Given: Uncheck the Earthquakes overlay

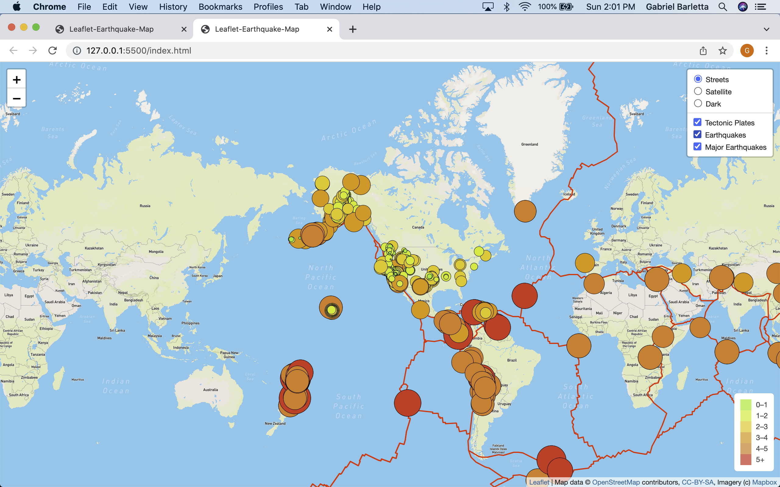Looking at the screenshot, I should pyautogui.click(x=697, y=135).
